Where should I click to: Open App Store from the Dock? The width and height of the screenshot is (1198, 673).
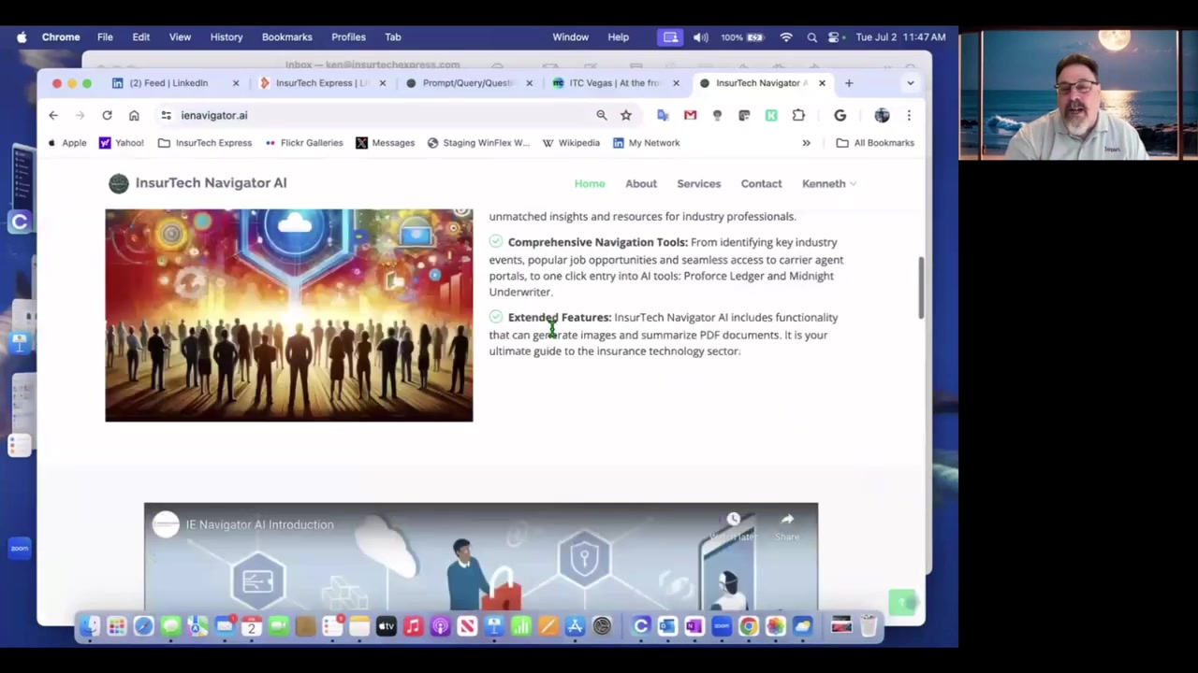[x=575, y=626]
